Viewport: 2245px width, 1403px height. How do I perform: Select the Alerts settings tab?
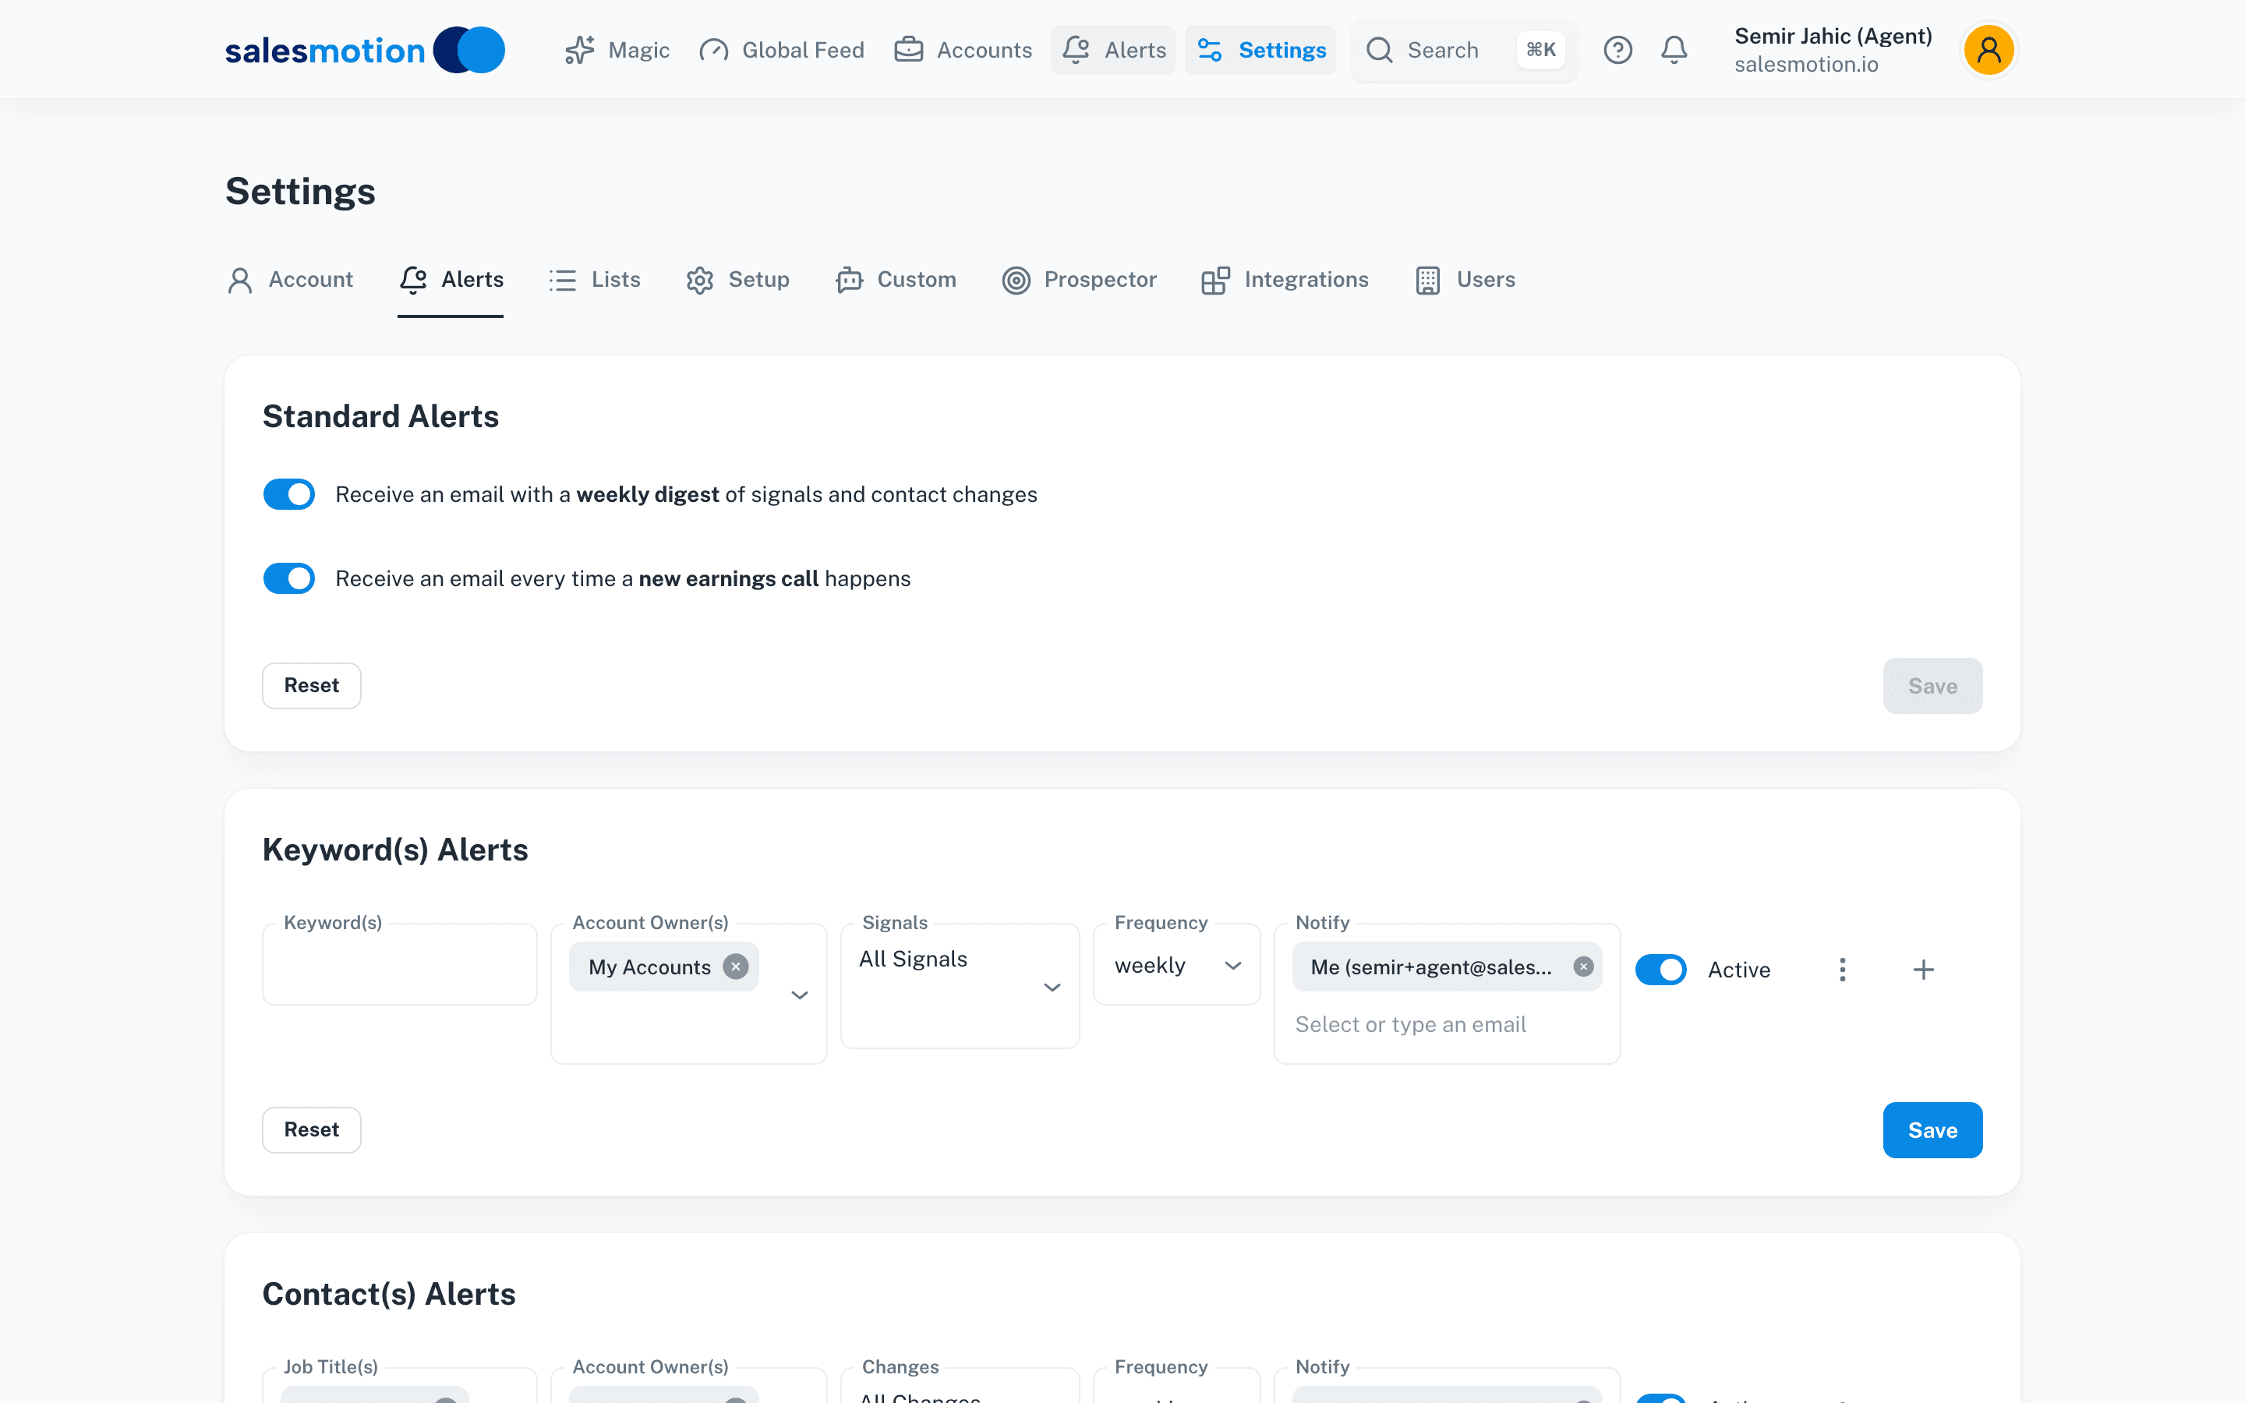tap(451, 281)
